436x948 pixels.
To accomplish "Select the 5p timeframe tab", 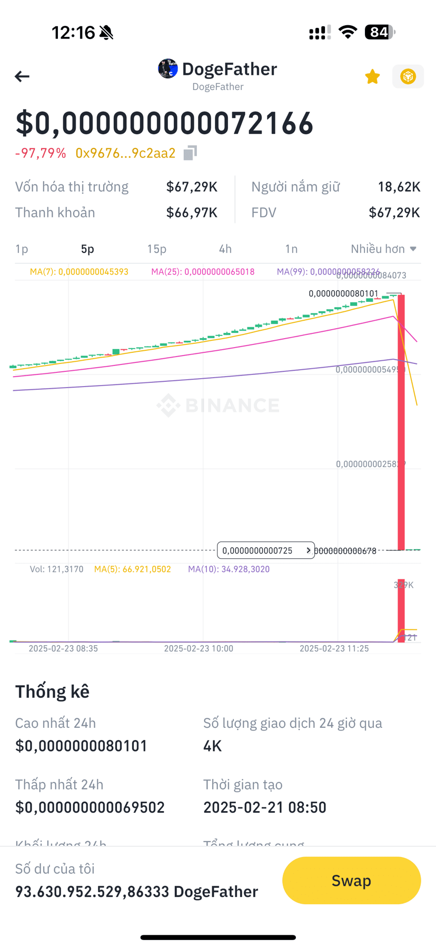I will click(x=87, y=249).
